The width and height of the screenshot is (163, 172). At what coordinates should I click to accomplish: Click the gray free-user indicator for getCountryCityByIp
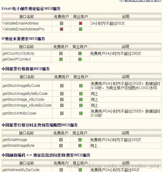point(61,53)
